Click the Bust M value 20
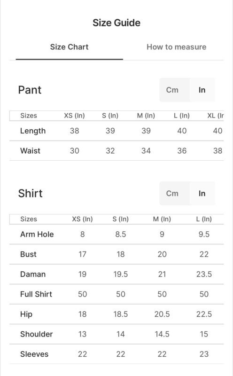Image resolution: width=233 pixels, height=376 pixels. (162, 254)
